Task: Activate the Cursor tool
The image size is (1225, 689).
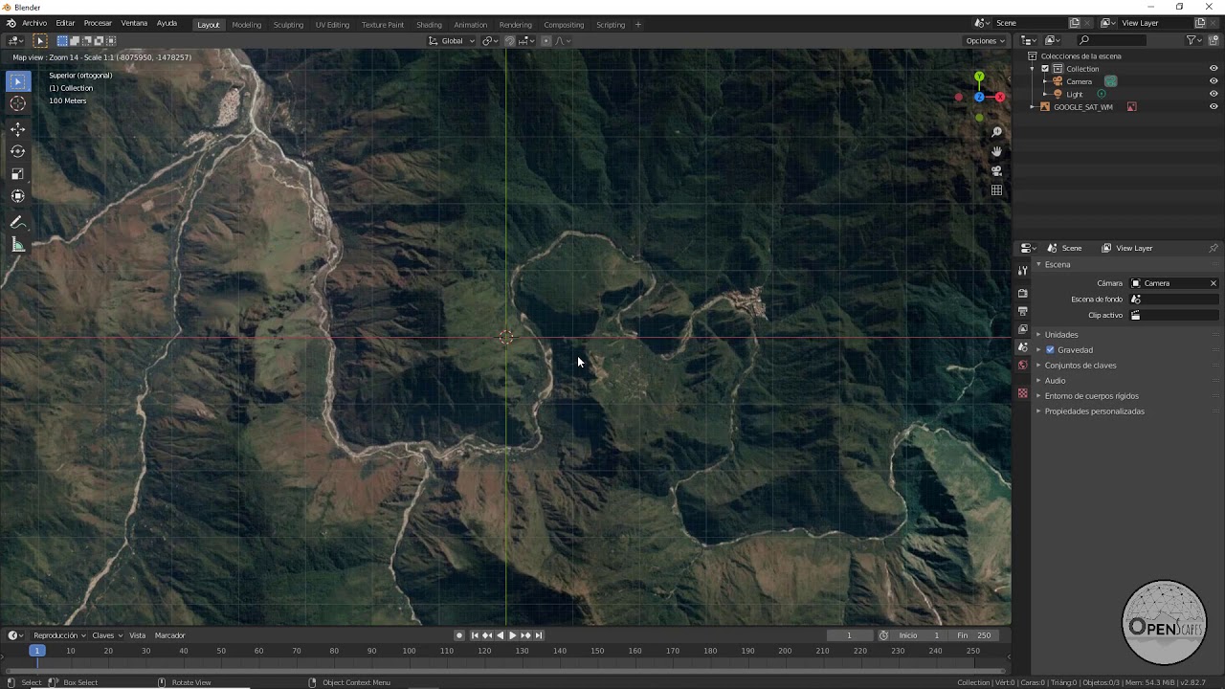Action: 17,104
